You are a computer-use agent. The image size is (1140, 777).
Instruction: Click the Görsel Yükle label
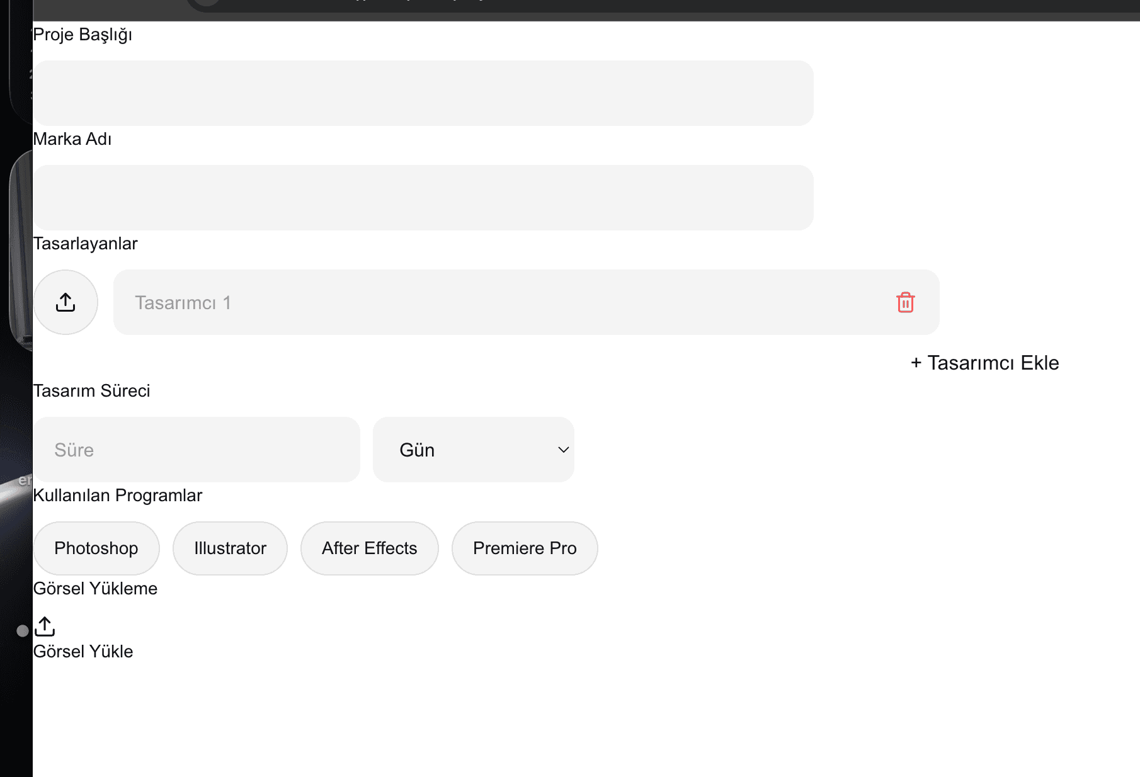(83, 651)
